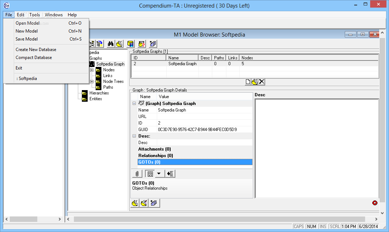Screen dimensions: 389x232
Task: Click the main window horizontal scrollbar thumb
Action: coord(219,219)
